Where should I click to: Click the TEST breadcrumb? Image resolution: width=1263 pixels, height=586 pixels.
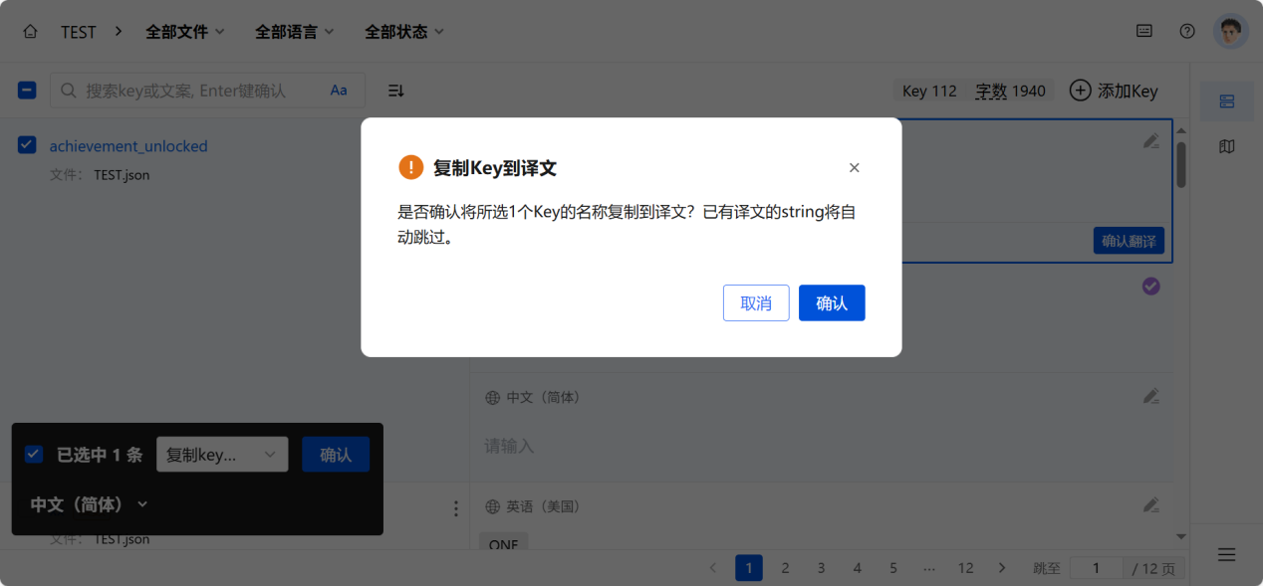coord(79,32)
